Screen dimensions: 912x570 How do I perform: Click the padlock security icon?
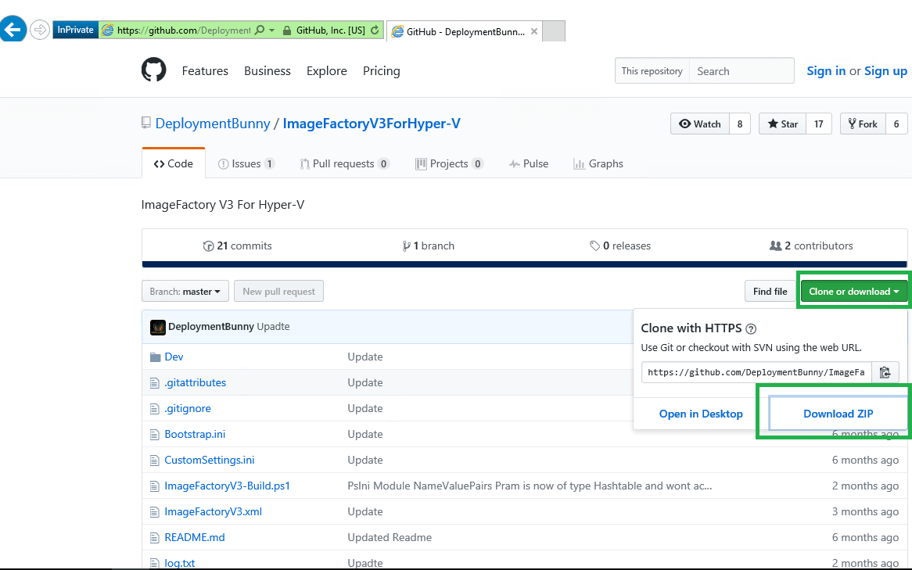[x=287, y=30]
